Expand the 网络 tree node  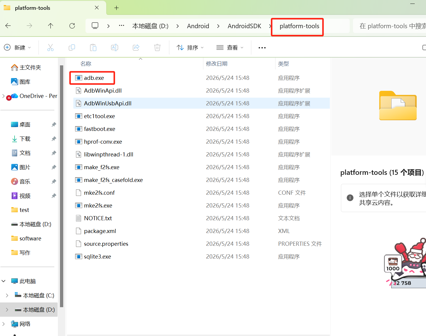(4, 324)
